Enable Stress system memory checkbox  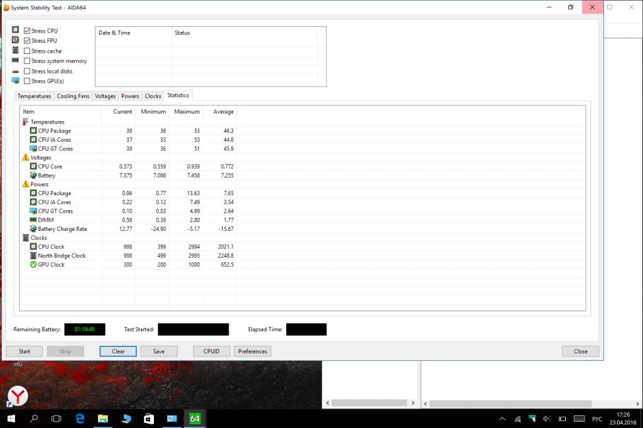click(x=27, y=61)
